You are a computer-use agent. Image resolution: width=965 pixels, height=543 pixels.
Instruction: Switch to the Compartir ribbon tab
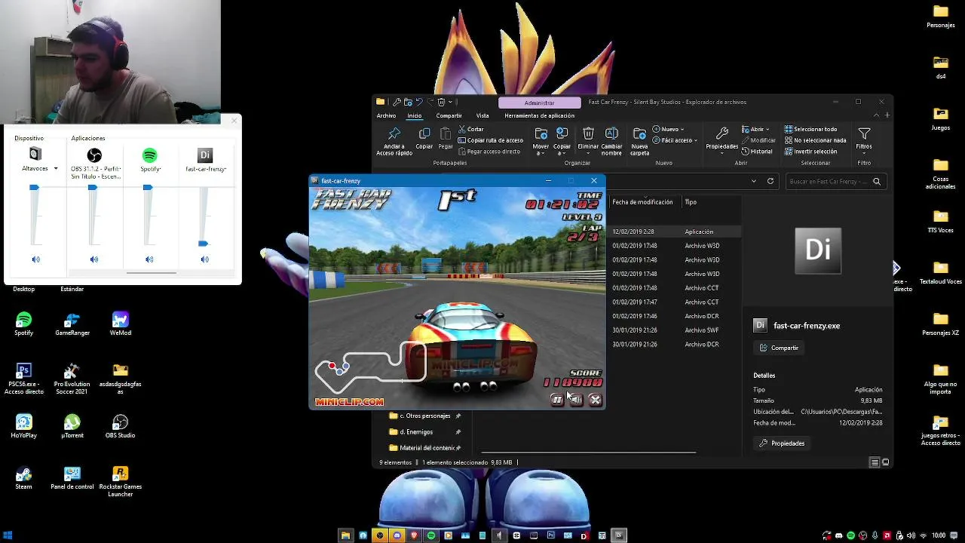click(x=449, y=115)
